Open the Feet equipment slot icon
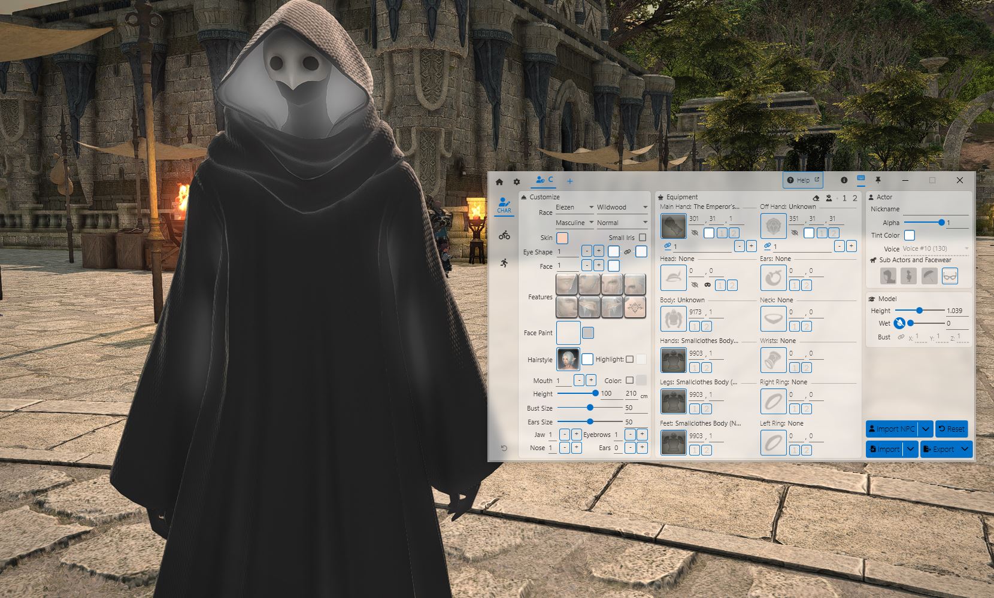Viewport: 994px width, 598px height. coord(673,443)
